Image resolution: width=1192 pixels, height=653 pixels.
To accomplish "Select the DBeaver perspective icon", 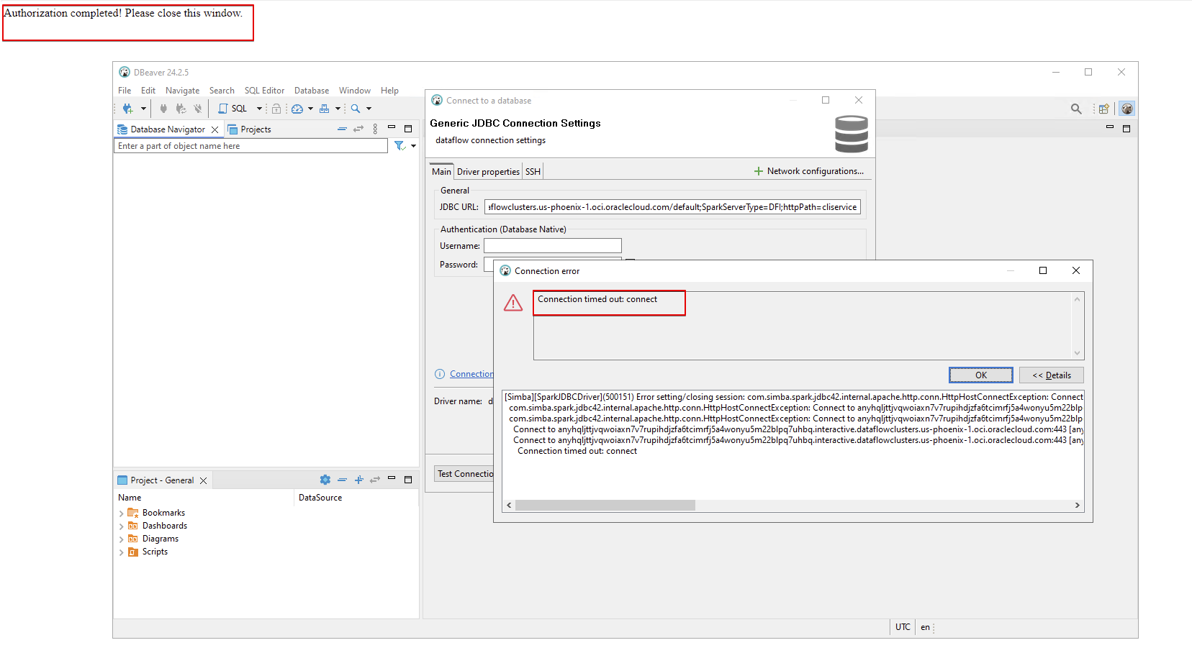I will pos(1127,109).
